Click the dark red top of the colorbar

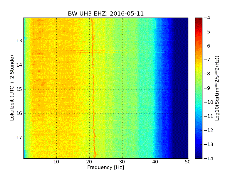199,20
